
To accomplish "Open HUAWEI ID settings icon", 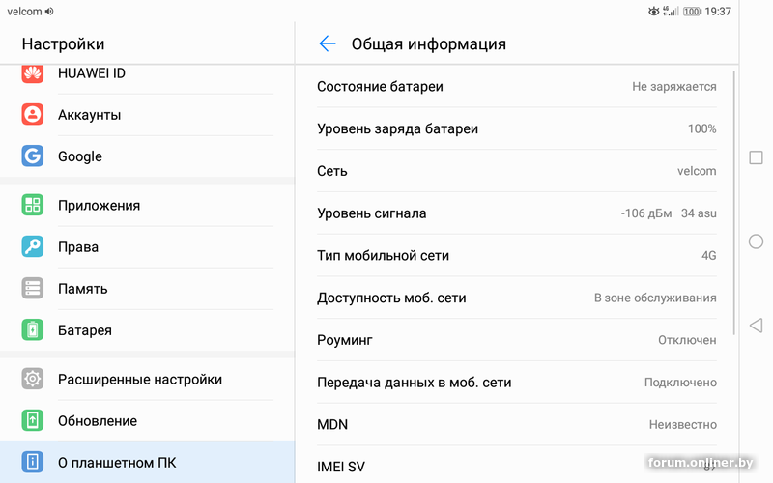I will coord(33,73).
